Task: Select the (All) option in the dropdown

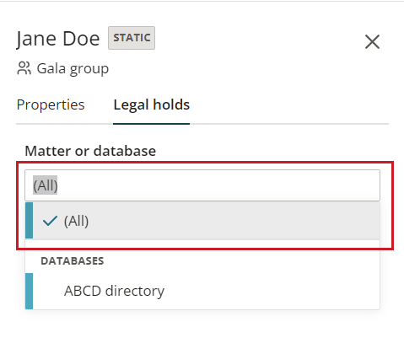Action: [x=202, y=221]
